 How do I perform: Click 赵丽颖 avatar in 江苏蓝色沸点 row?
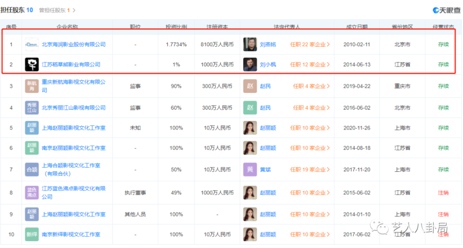[250, 192]
